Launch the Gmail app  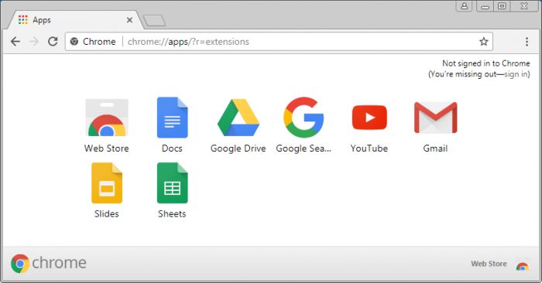click(435, 118)
